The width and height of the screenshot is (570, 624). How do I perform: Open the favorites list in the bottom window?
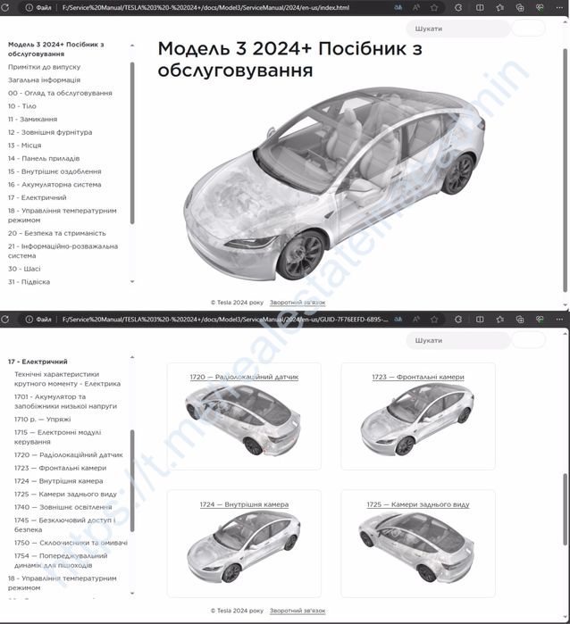point(500,320)
